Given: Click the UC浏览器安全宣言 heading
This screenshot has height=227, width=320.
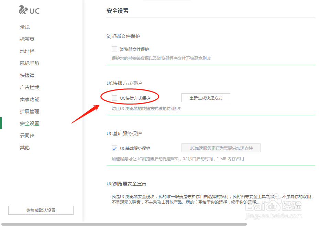Looking at the screenshot, I should [126, 184].
